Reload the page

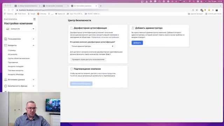pos(13,10)
